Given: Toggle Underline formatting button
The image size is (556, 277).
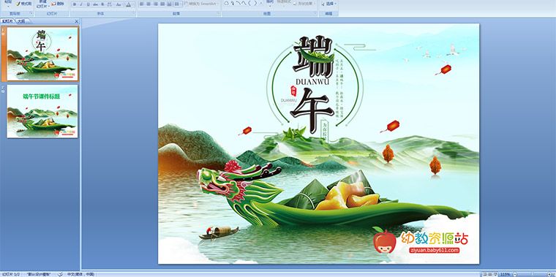Looking at the screenshot, I should pos(88,4).
